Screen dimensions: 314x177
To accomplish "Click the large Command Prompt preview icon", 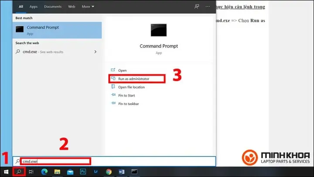I will (159, 30).
